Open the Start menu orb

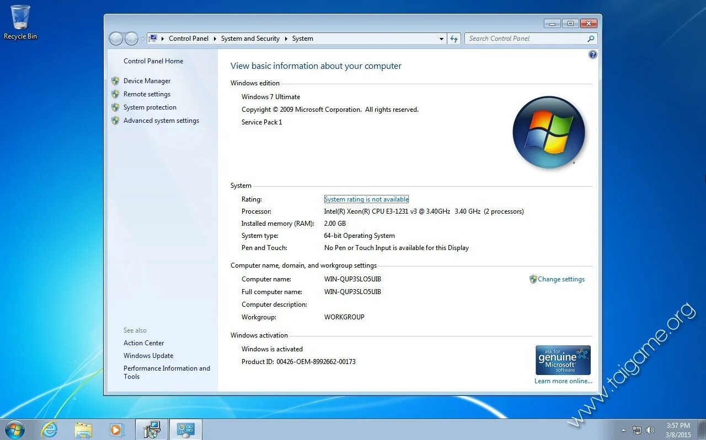(x=14, y=430)
